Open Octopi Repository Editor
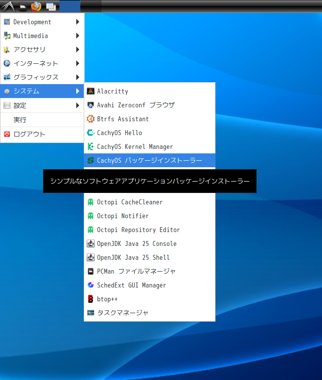Screen dimensions: 322x380 coord(150,230)
